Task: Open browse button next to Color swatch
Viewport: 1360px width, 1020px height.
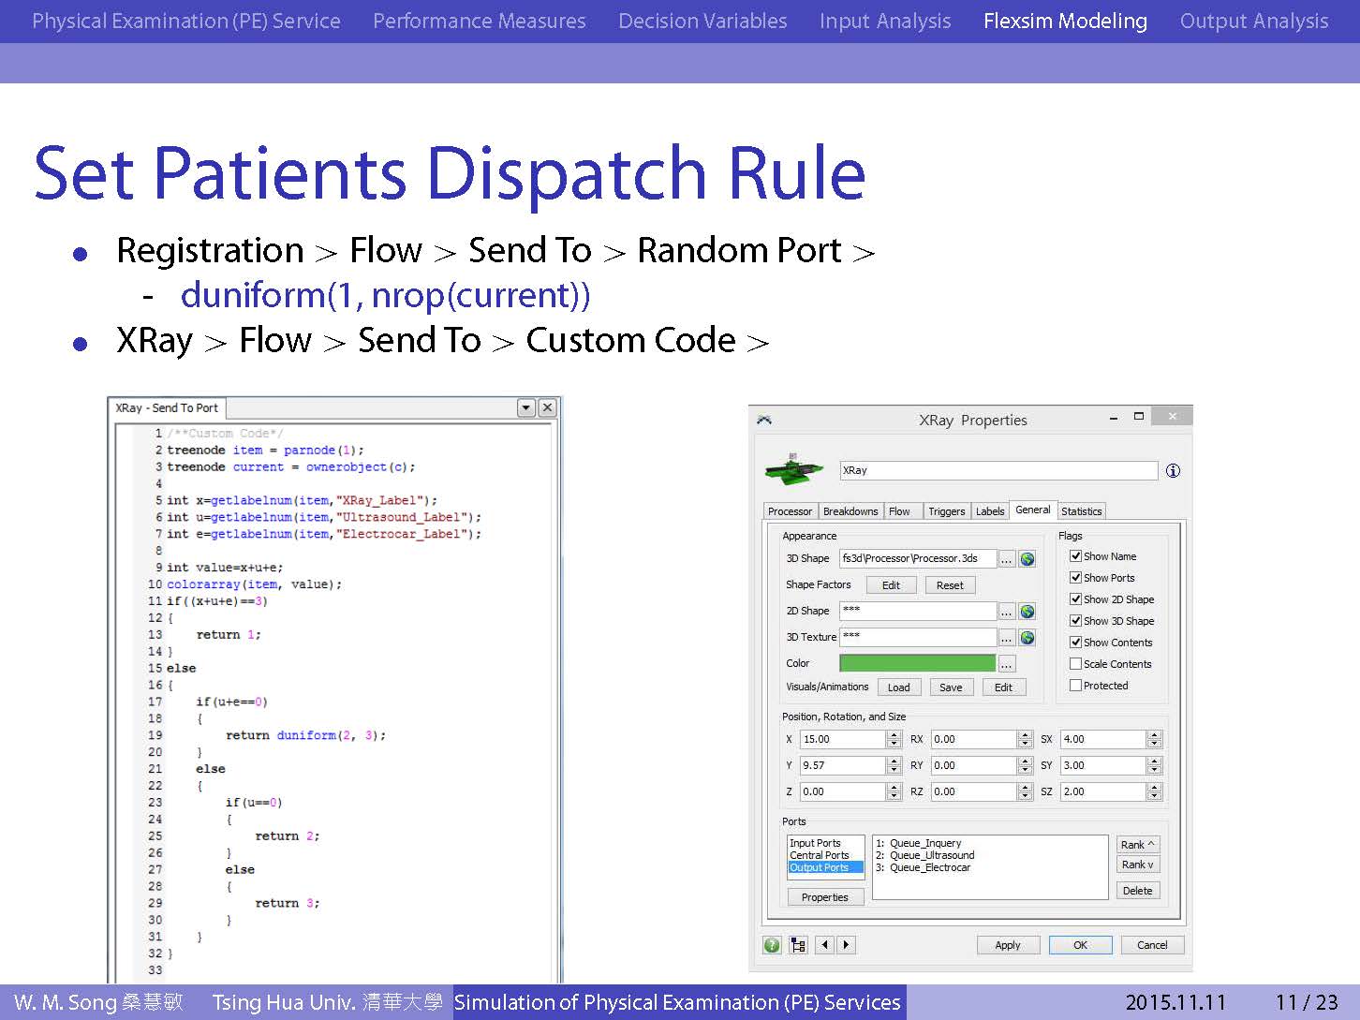Action: (x=1007, y=664)
